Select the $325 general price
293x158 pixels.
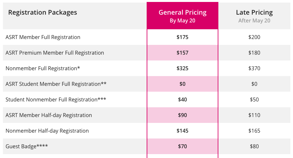183,68
